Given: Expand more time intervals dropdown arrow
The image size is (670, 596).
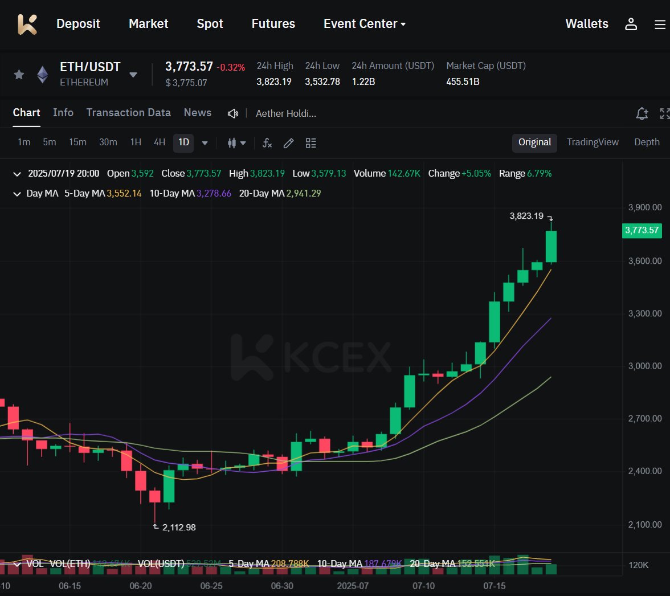Looking at the screenshot, I should (205, 143).
